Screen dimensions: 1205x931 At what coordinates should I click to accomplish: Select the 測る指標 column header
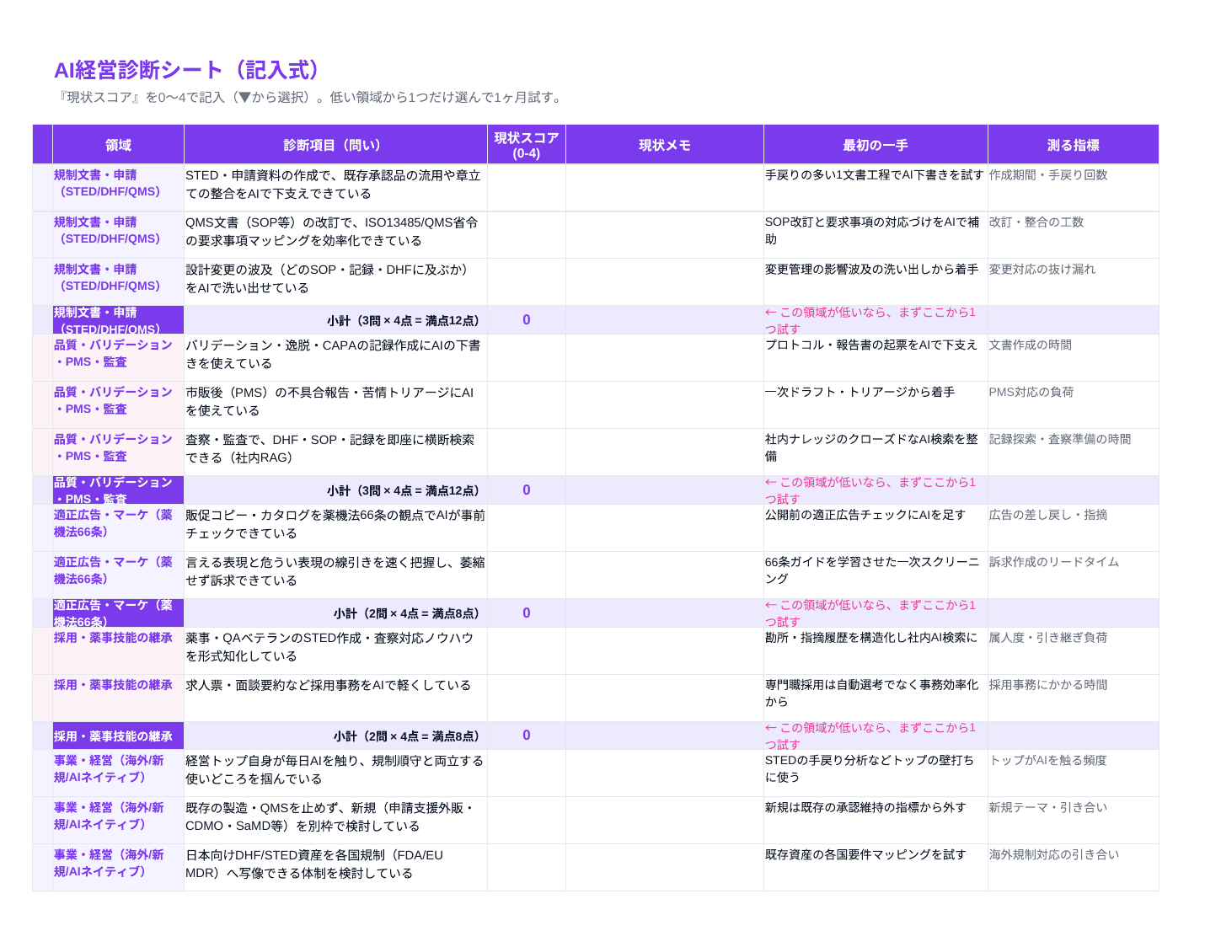1073,145
